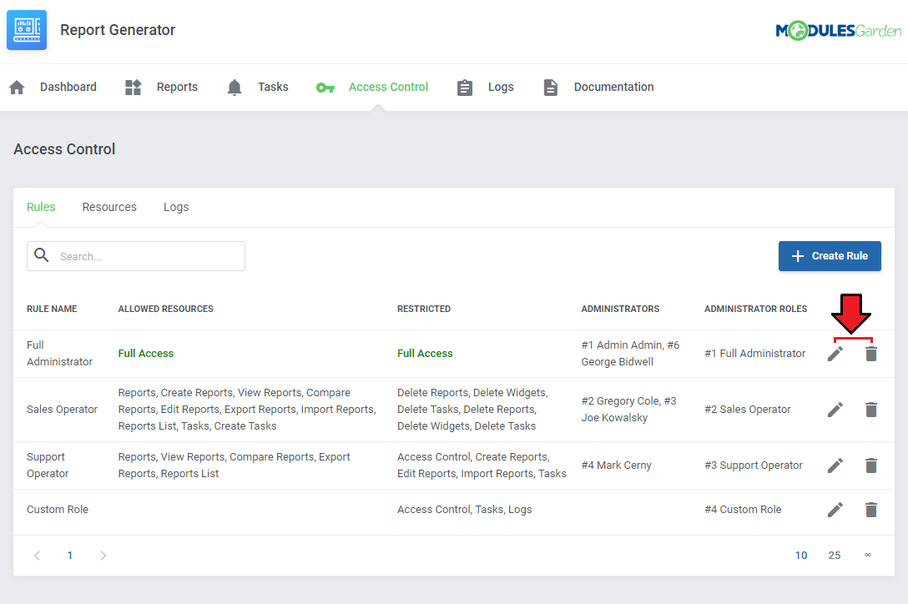Click the Report Generator title text
908x604 pixels.
click(118, 30)
